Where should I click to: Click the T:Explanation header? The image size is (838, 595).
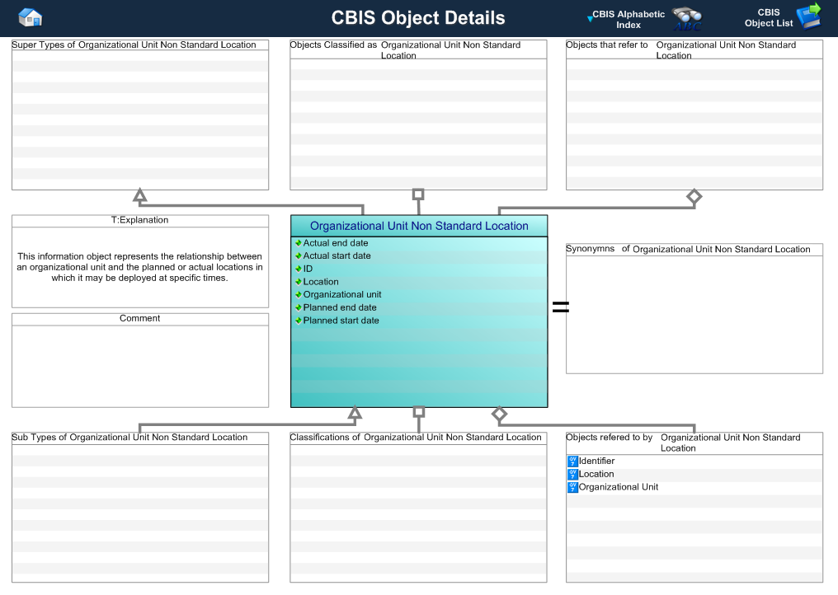point(139,220)
